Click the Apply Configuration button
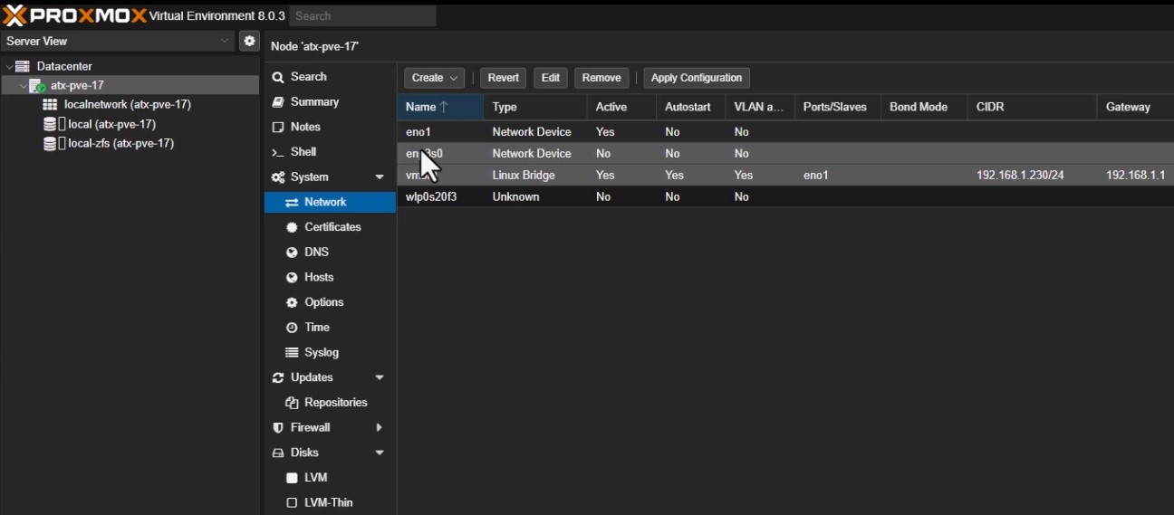This screenshot has width=1174, height=515. point(696,78)
